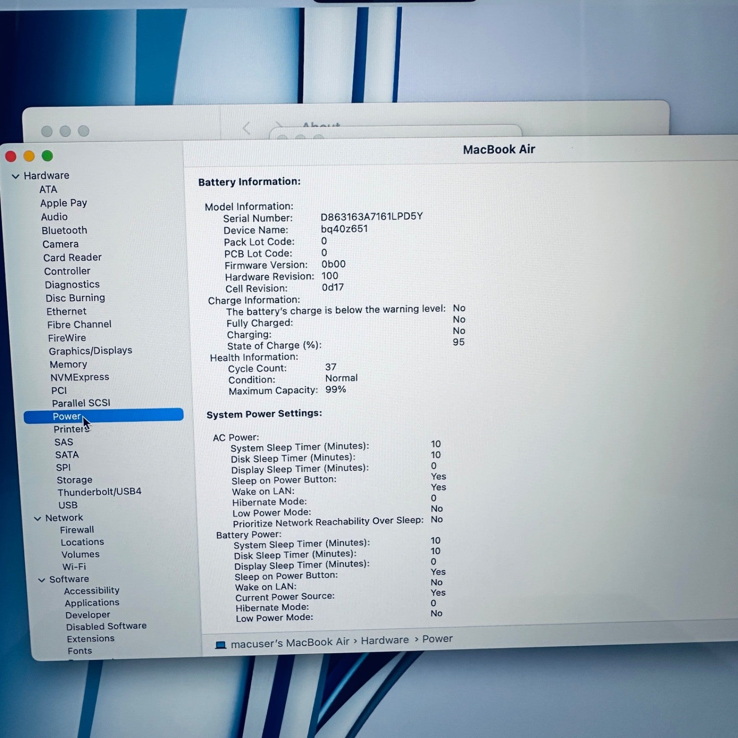The image size is (738, 738).
Task: View Disc Burning information
Action: [x=75, y=298]
